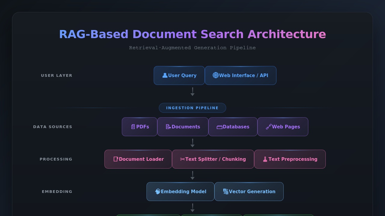Click the arrow between Processing and Embedding

(192, 175)
